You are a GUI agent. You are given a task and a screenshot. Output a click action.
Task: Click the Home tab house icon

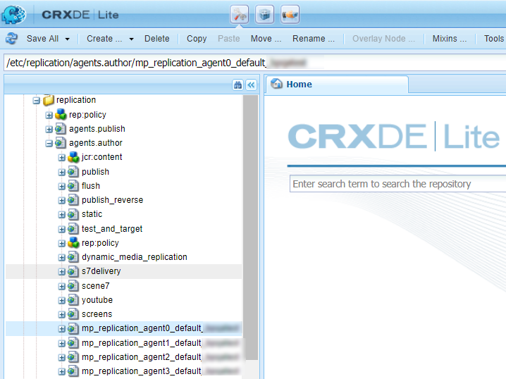click(x=276, y=84)
